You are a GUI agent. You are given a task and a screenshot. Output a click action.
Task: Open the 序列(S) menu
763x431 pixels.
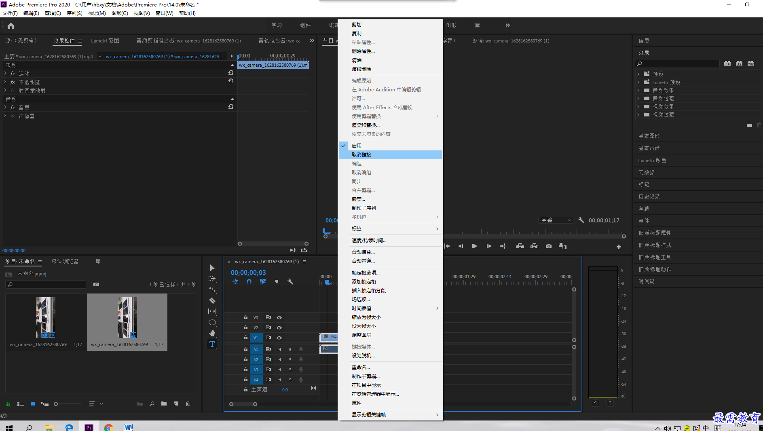(74, 13)
